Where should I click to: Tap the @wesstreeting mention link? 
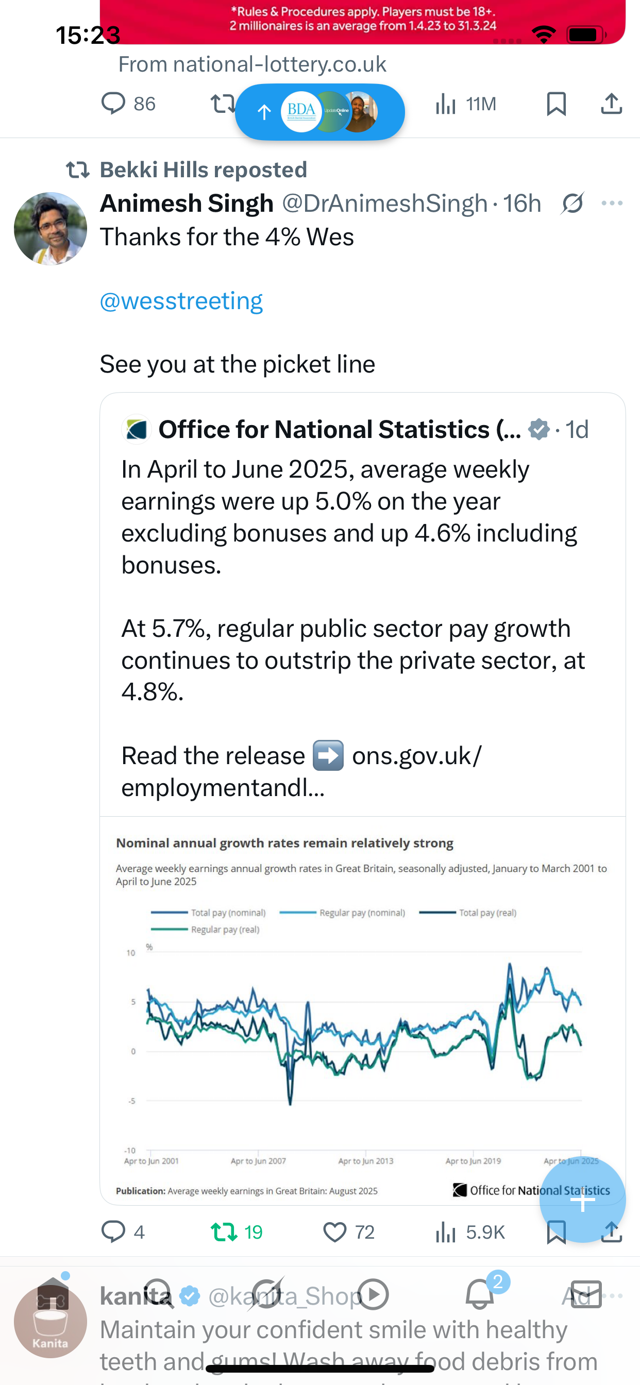pyautogui.click(x=181, y=300)
